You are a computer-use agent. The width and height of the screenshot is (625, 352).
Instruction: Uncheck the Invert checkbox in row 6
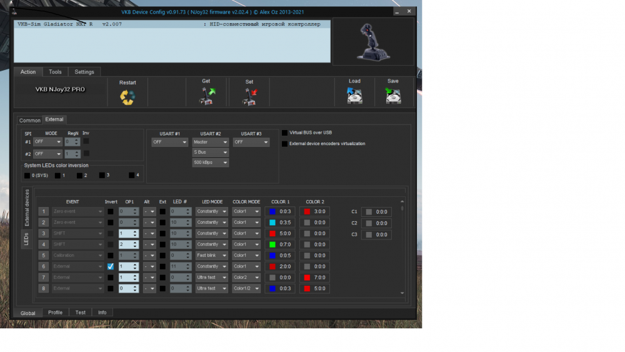[x=111, y=266]
